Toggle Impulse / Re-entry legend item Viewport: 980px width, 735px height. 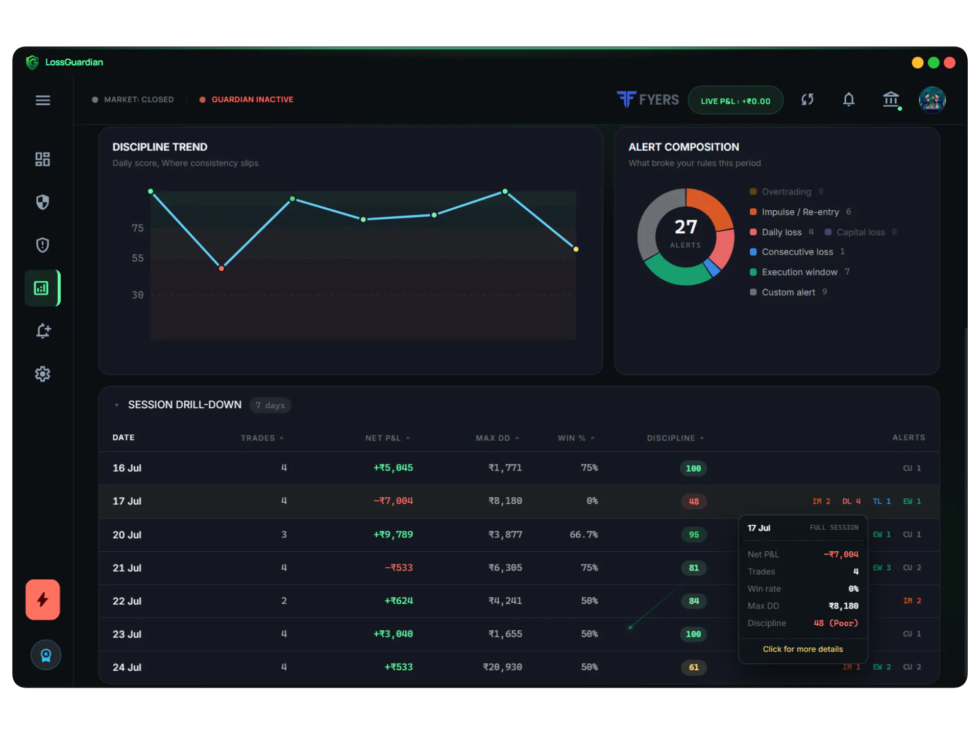click(x=800, y=212)
